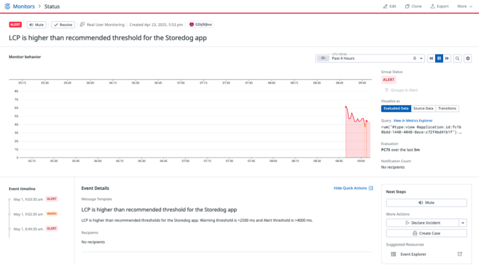The image size is (479, 265).
Task: Go to Monitors breadcrumb
Action: [23, 7]
